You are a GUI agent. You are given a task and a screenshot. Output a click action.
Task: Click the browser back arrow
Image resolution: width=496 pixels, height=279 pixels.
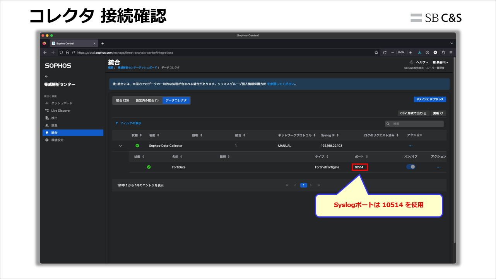pyautogui.click(x=45, y=52)
